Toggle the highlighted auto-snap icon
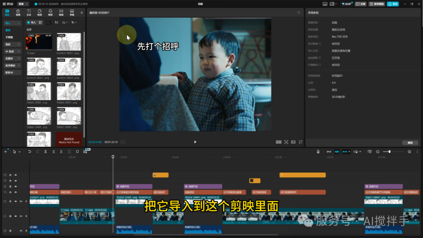 [337, 152]
